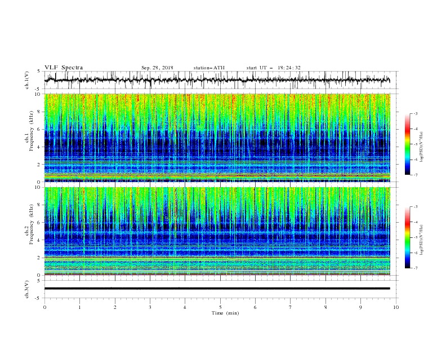The width and height of the screenshot is (446, 345).
Task: Click the ch.2 spectrogram color scale bar
Action: click(407, 237)
